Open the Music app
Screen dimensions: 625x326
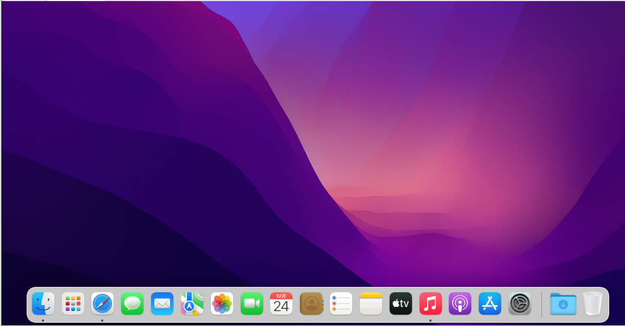(430, 304)
